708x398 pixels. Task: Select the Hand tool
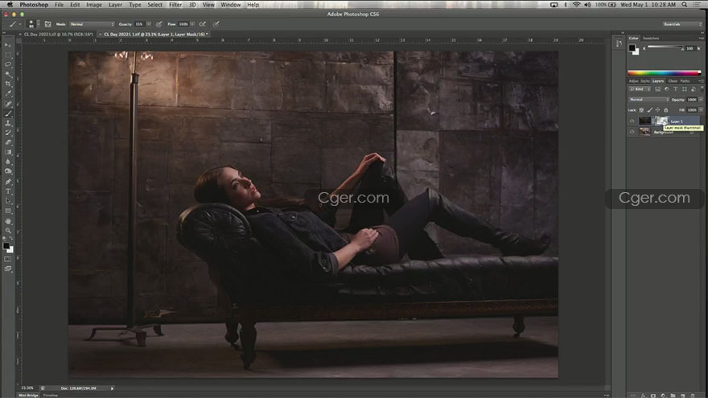[x=8, y=221]
